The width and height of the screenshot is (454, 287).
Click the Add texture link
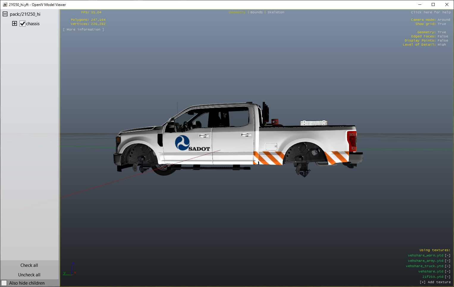(x=435, y=282)
